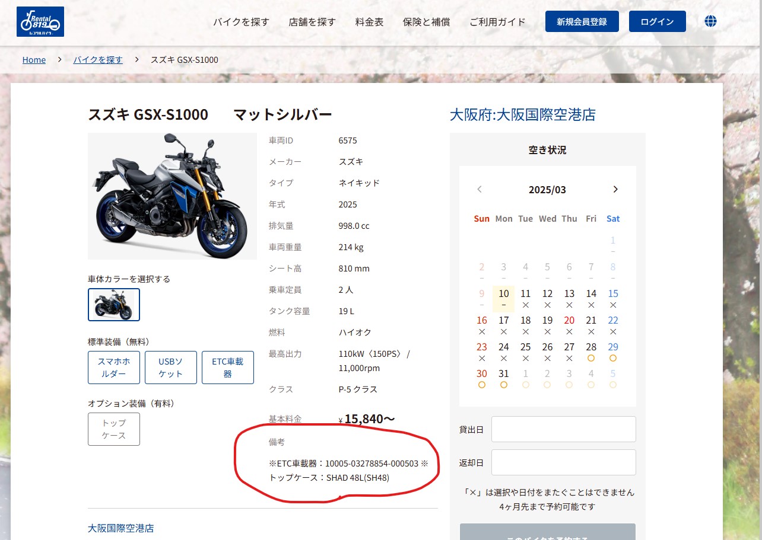Pick March 30 available Sunday

tap(482, 379)
